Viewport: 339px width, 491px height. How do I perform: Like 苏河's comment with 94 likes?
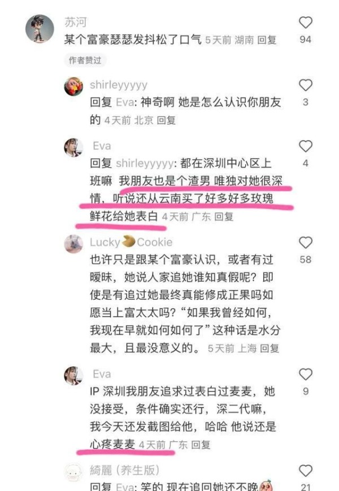306,23
